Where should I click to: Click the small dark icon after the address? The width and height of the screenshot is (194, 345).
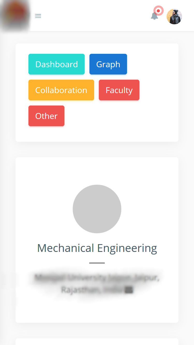pos(129,290)
